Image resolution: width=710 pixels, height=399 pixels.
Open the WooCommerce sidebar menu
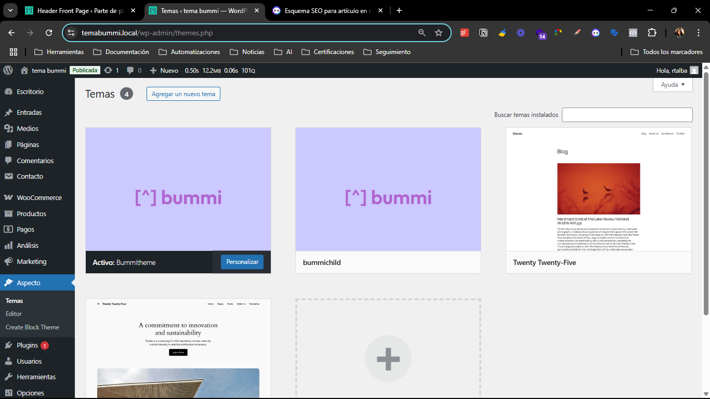point(38,197)
